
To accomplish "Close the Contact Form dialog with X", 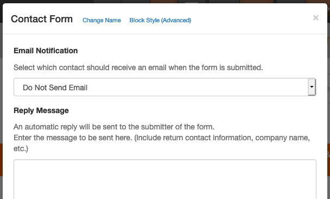I will [315, 18].
